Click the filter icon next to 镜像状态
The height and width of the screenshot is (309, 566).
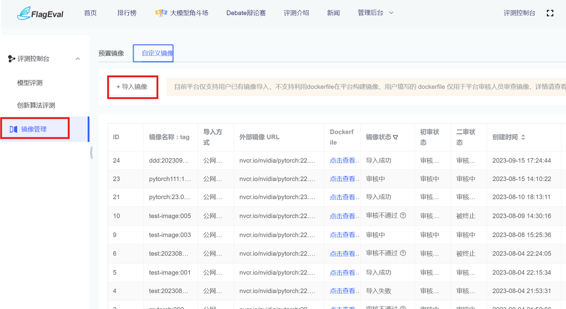pos(395,138)
